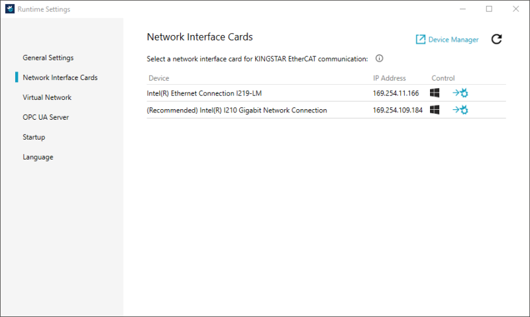Switch to the Startup settings page

click(x=34, y=137)
